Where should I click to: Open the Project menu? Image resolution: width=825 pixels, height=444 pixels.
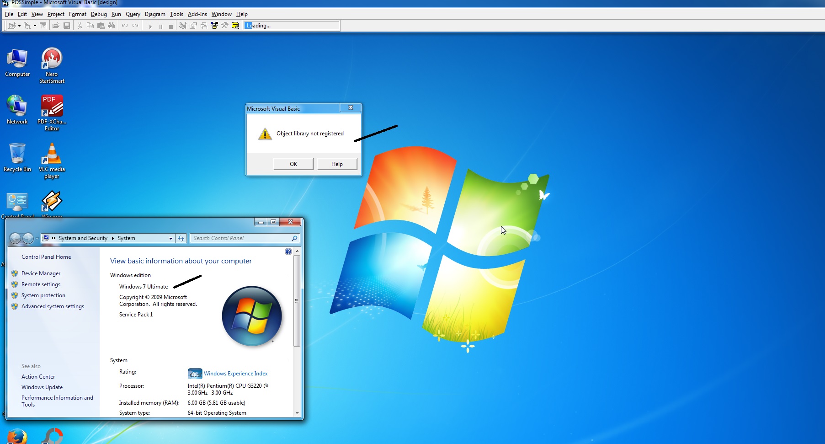click(56, 14)
